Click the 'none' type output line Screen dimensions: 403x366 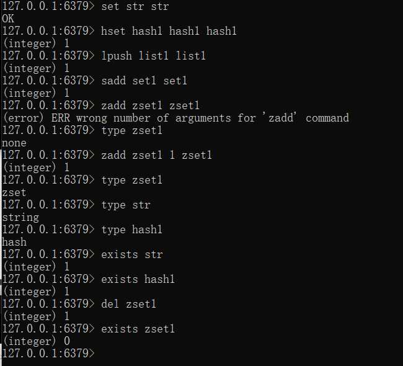(x=14, y=143)
